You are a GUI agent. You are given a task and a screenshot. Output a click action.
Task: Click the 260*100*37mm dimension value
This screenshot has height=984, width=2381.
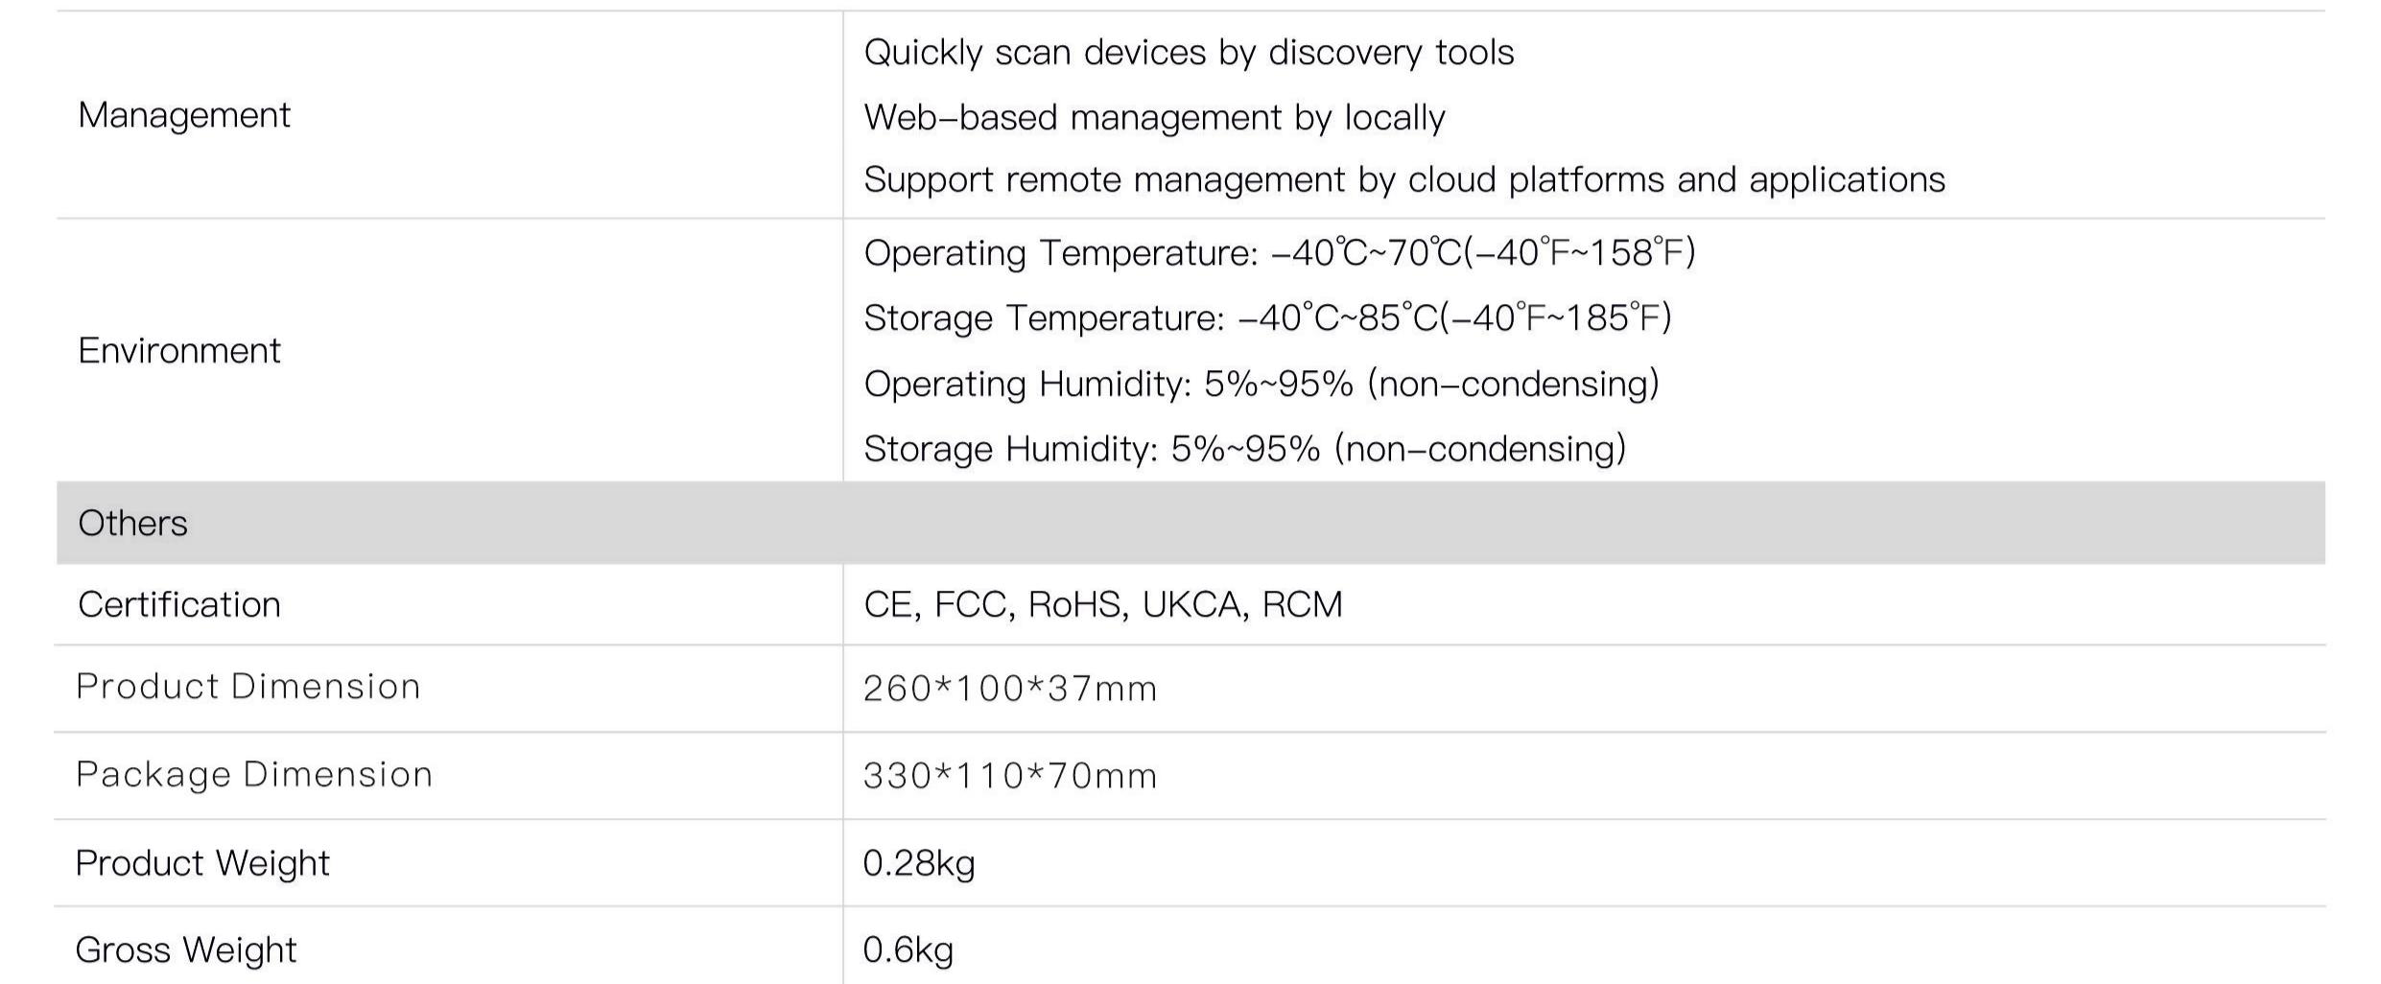point(1009,689)
